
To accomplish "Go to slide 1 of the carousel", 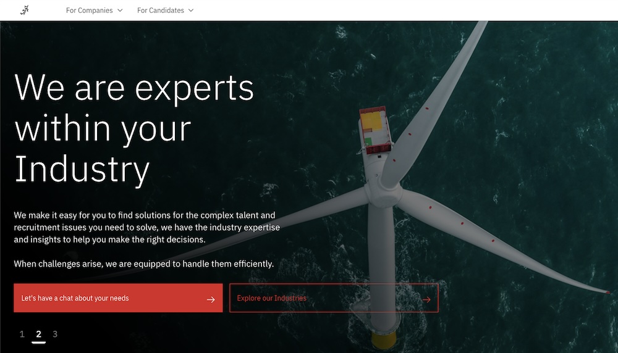I will pyautogui.click(x=22, y=334).
